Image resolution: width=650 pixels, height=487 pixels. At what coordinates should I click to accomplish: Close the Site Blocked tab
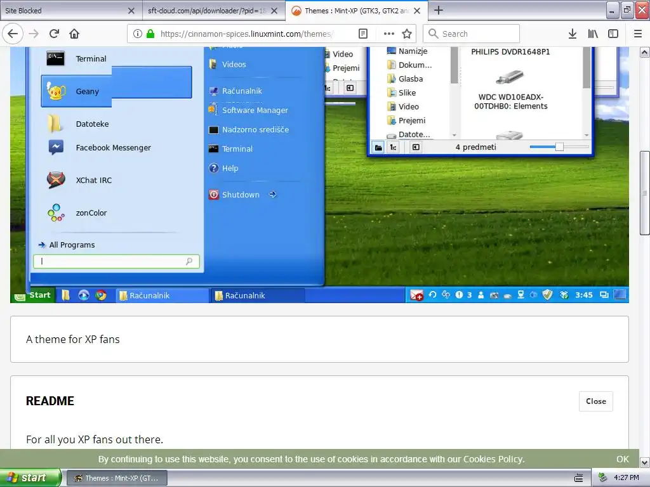(x=131, y=11)
